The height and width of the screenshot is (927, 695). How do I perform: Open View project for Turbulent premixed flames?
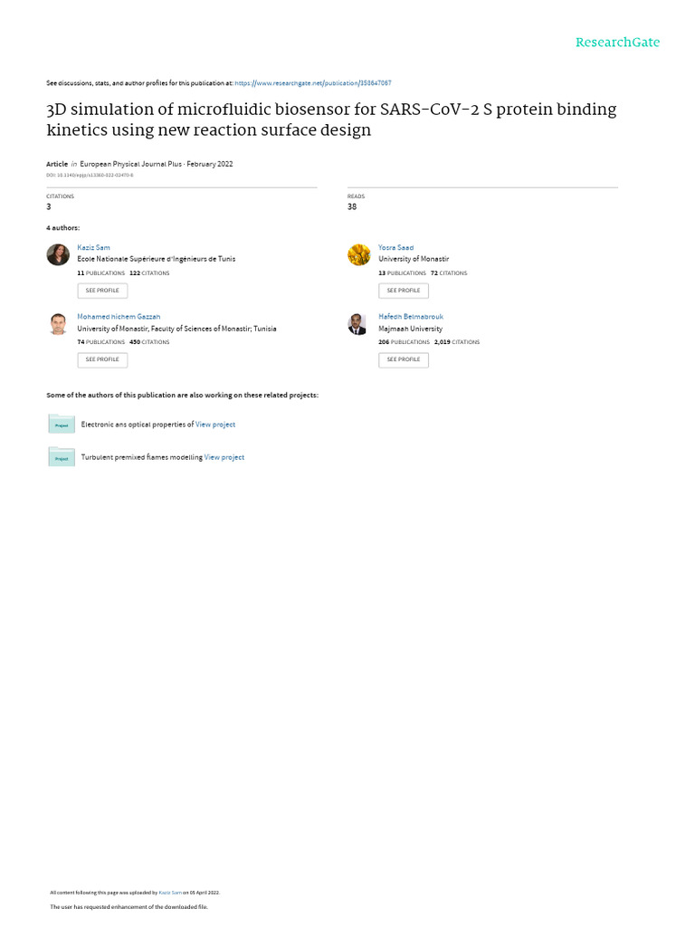point(224,457)
